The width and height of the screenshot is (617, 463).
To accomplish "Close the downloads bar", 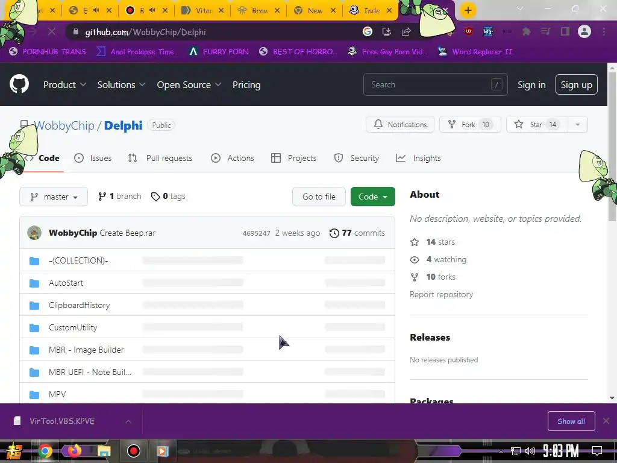I will [606, 421].
